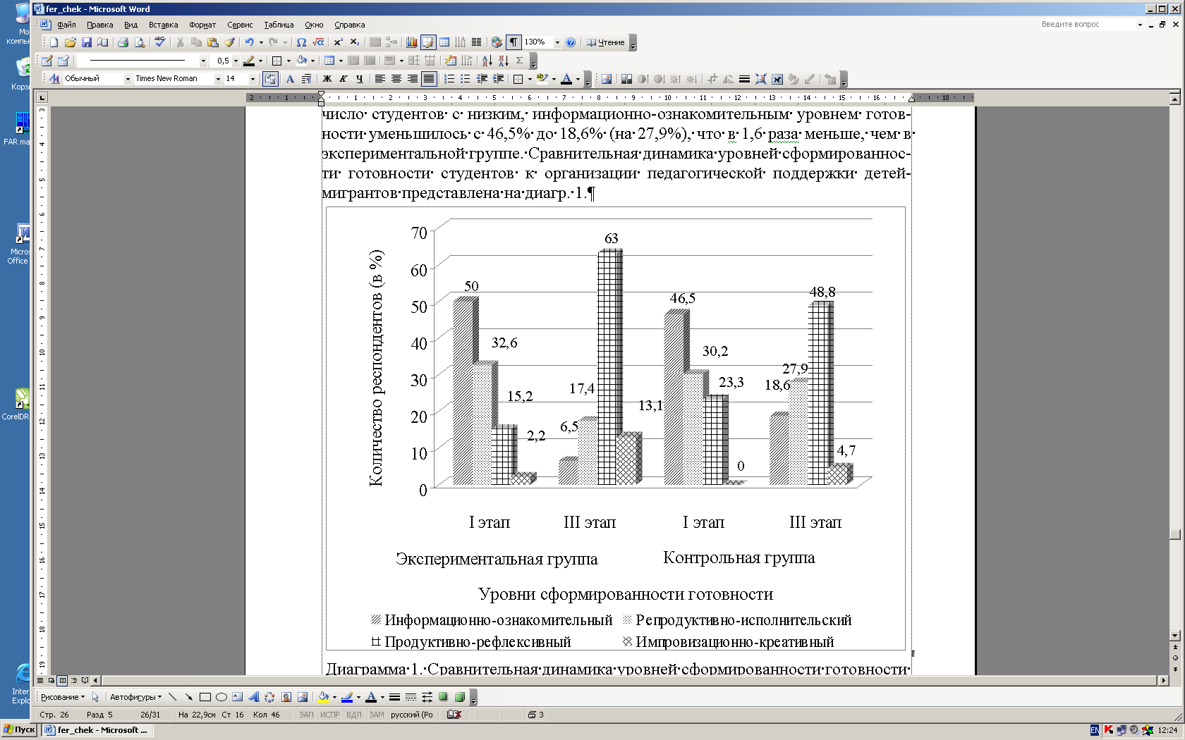Sort descending with the Я-A icon
This screenshot has width=1185, height=740.
(x=503, y=61)
